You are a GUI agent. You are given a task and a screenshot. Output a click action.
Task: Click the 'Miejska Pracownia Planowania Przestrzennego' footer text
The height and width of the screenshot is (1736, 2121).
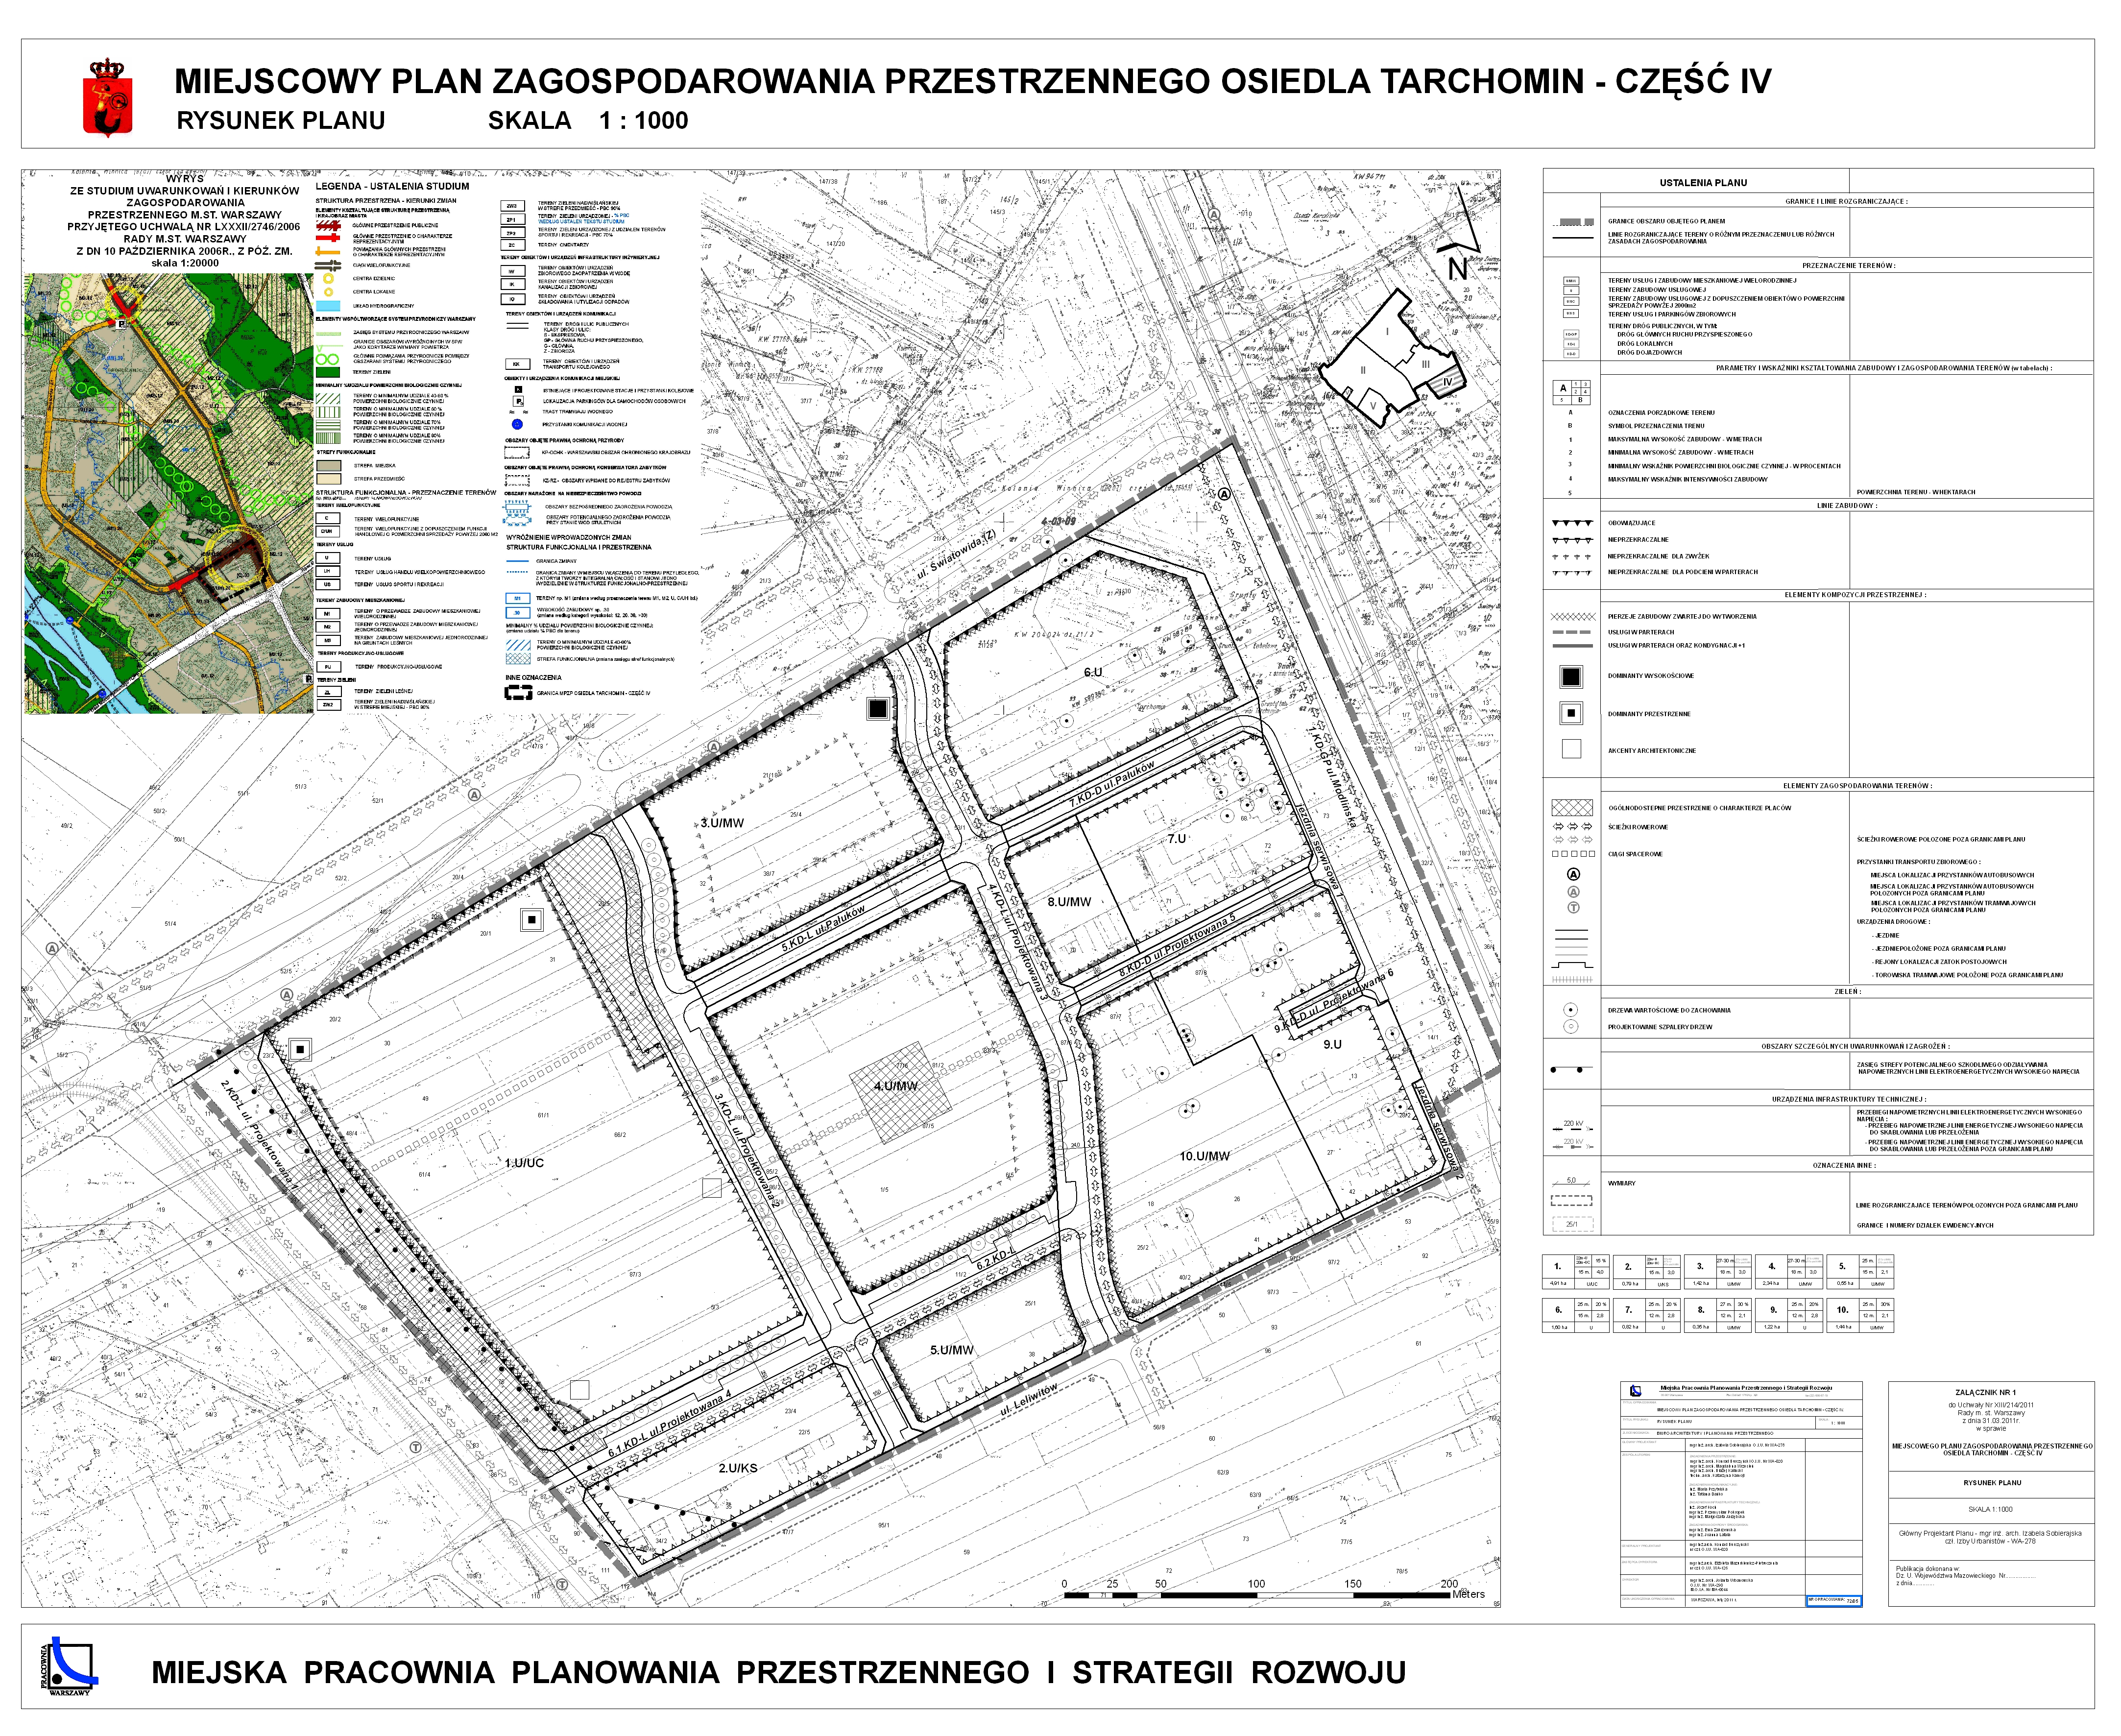click(779, 1673)
